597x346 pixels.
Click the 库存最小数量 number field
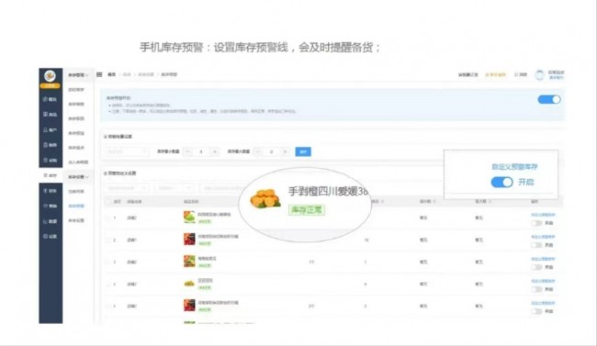[201, 151]
